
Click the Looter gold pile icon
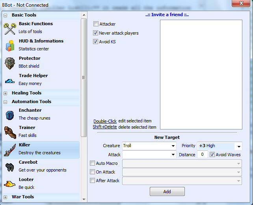pos(9,184)
